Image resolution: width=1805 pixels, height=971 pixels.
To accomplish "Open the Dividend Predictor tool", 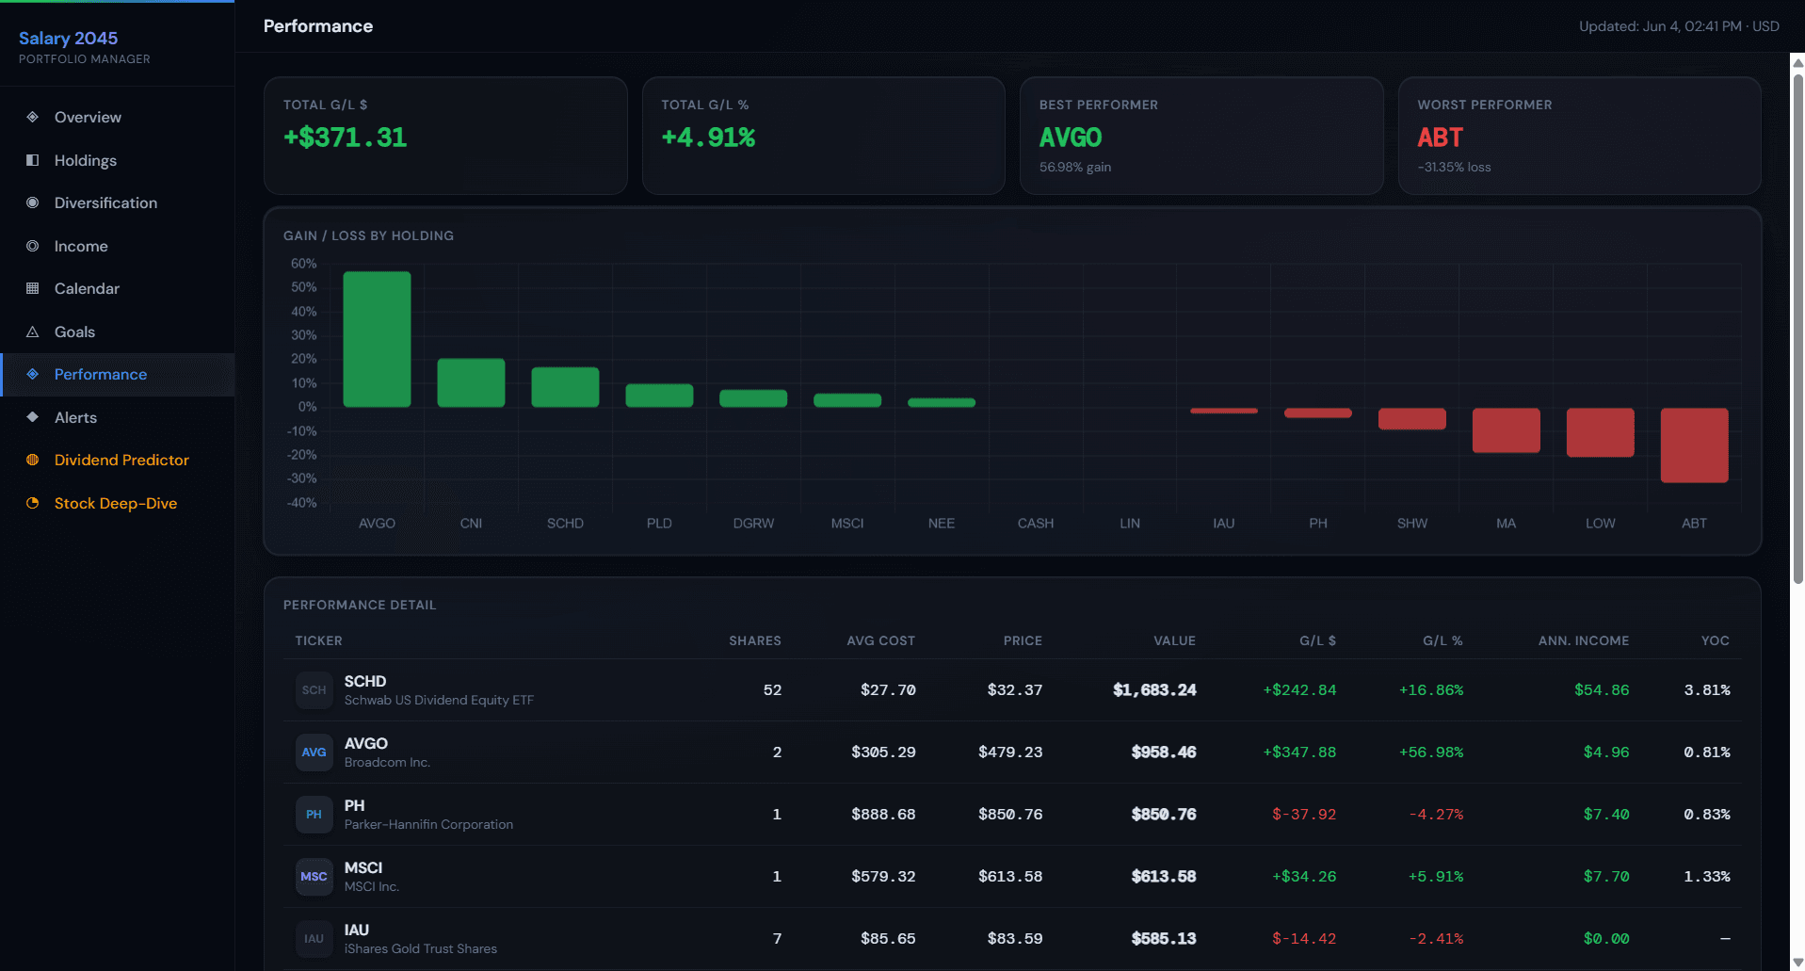I will (118, 460).
